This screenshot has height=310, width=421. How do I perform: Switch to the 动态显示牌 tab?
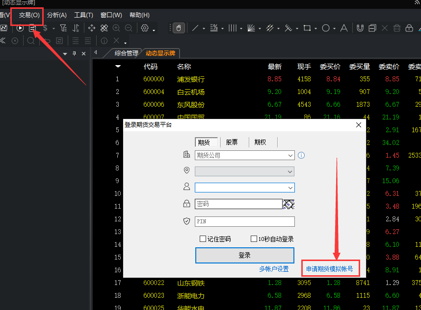[x=160, y=53]
